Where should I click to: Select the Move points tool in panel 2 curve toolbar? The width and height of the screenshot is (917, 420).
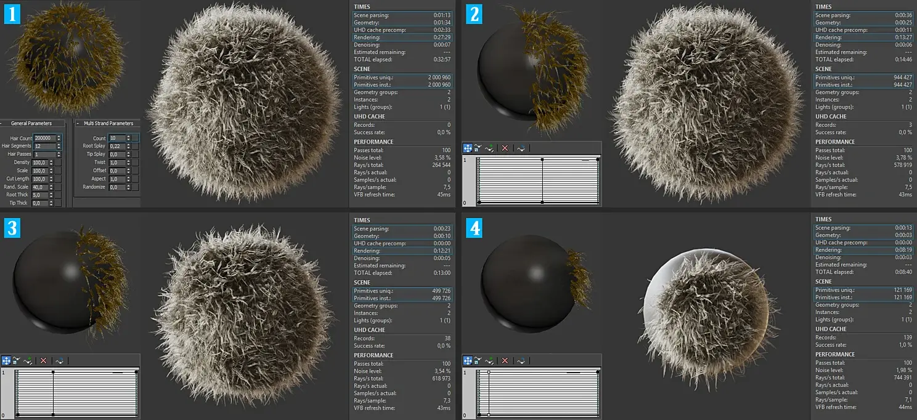click(x=468, y=148)
